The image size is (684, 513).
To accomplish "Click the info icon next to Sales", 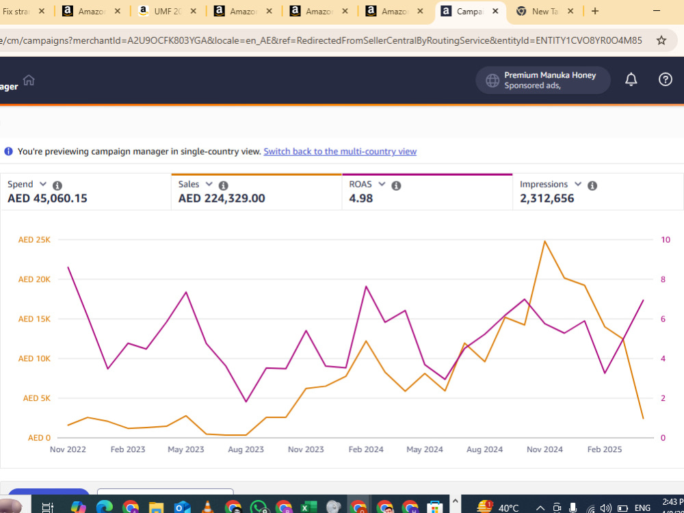I will tap(224, 185).
